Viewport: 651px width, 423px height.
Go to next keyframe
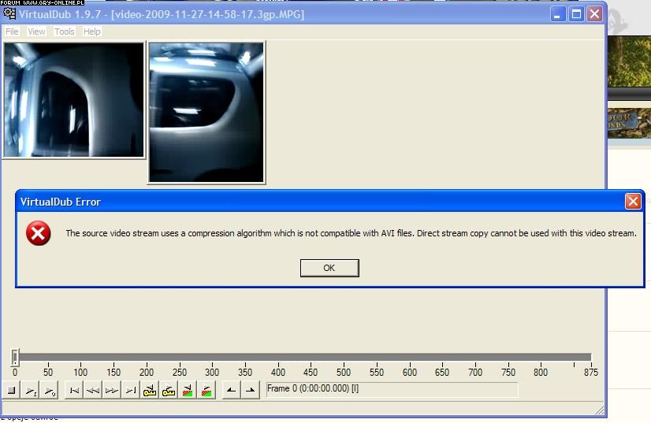(x=169, y=390)
